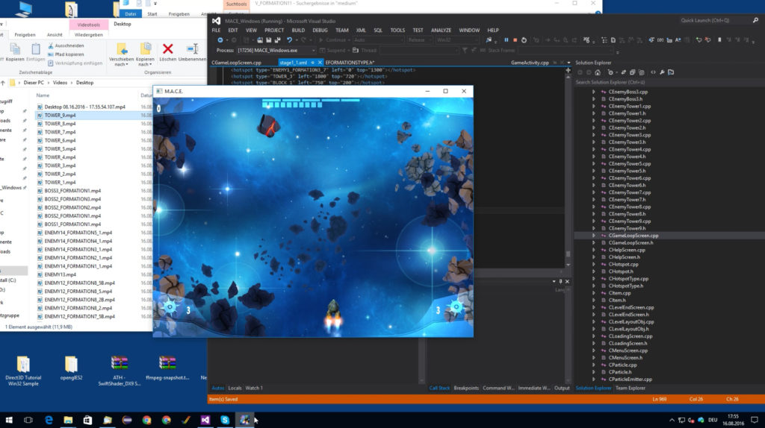The image size is (765, 428).
Task: Toggle pin on the stage1_1.xml tab
Action: pyautogui.click(x=313, y=63)
